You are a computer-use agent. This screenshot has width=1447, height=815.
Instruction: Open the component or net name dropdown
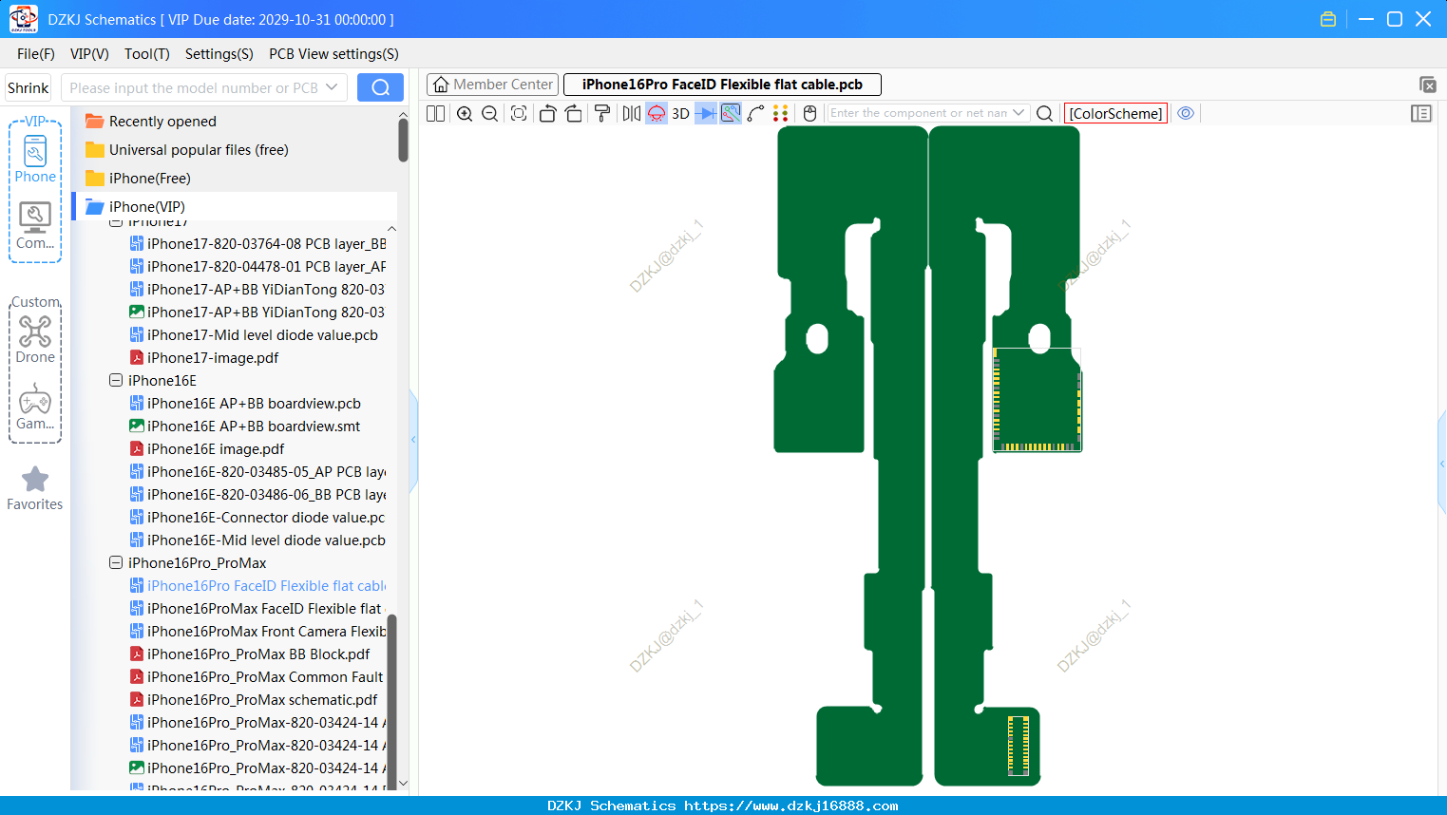[x=1019, y=113]
